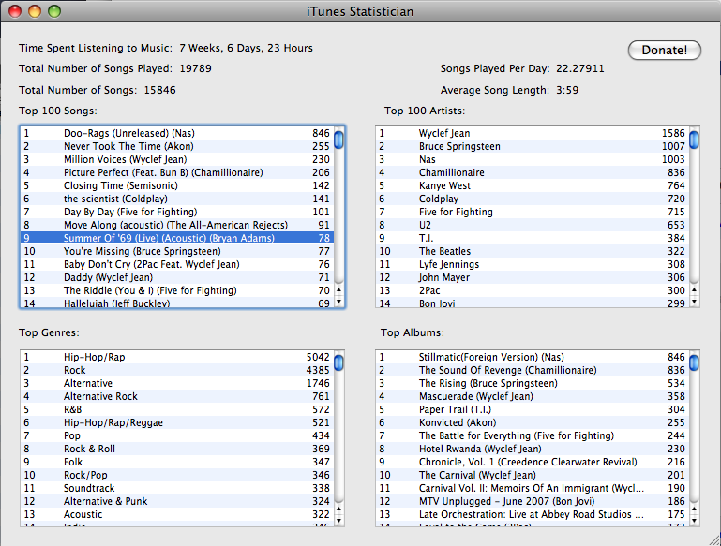Screen dimensions: 721x546
Task: Select genre Alternative & Punk
Action: 177,501
